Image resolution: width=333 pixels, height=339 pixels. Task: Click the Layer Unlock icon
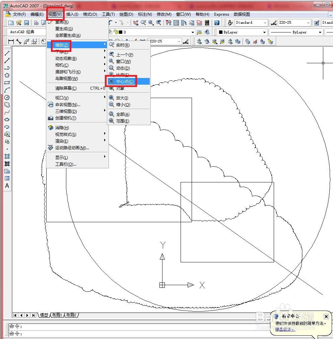coord(270,41)
